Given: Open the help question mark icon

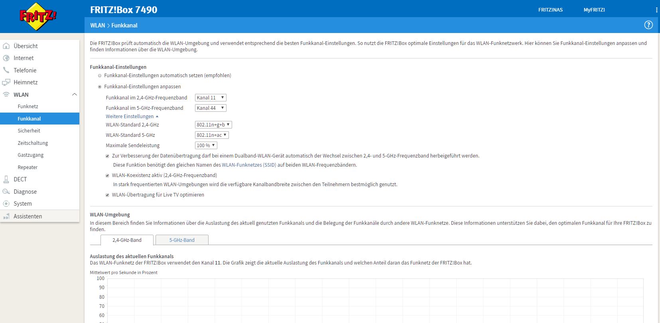Looking at the screenshot, I should tap(648, 25).
